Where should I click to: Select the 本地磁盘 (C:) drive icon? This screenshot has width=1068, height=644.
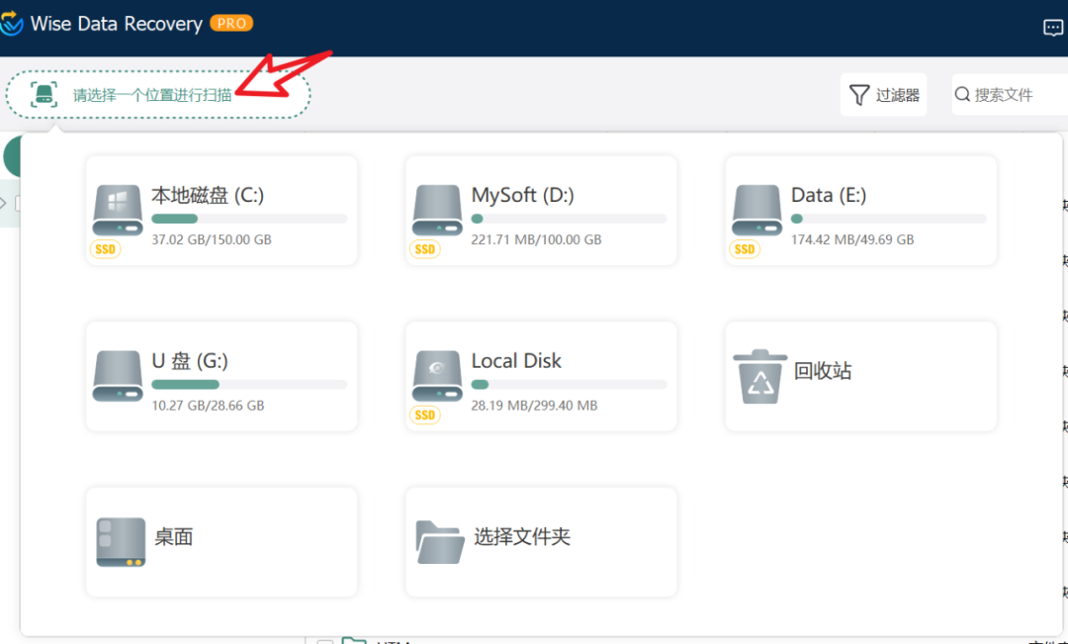click(x=117, y=211)
